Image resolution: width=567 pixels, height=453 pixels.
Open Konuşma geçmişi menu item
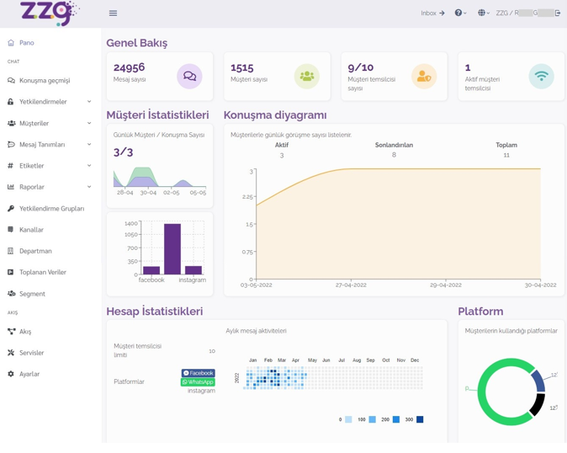45,80
